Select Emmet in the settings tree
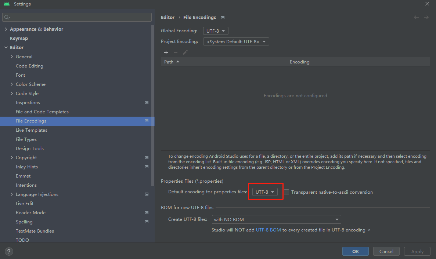Screen dimensions: 436x259 tap(23, 176)
